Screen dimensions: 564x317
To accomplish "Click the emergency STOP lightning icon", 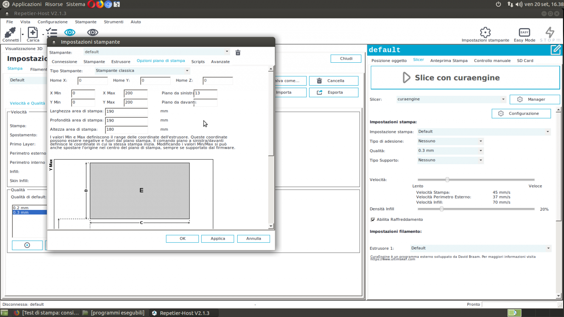I will (x=550, y=32).
